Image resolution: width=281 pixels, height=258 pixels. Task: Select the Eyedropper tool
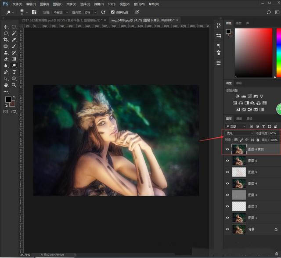coord(14,40)
